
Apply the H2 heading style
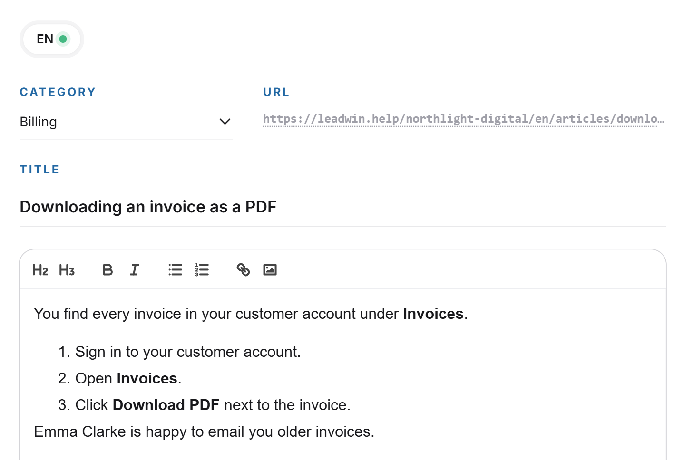(x=40, y=270)
